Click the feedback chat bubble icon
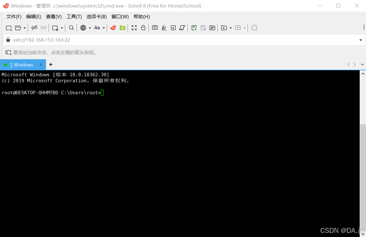Image resolution: width=366 pixels, height=237 pixels. pyautogui.click(x=254, y=28)
